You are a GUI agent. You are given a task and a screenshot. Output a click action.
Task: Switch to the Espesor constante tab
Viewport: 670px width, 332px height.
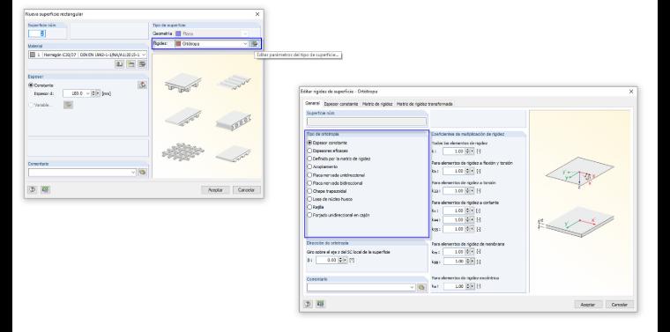point(341,104)
